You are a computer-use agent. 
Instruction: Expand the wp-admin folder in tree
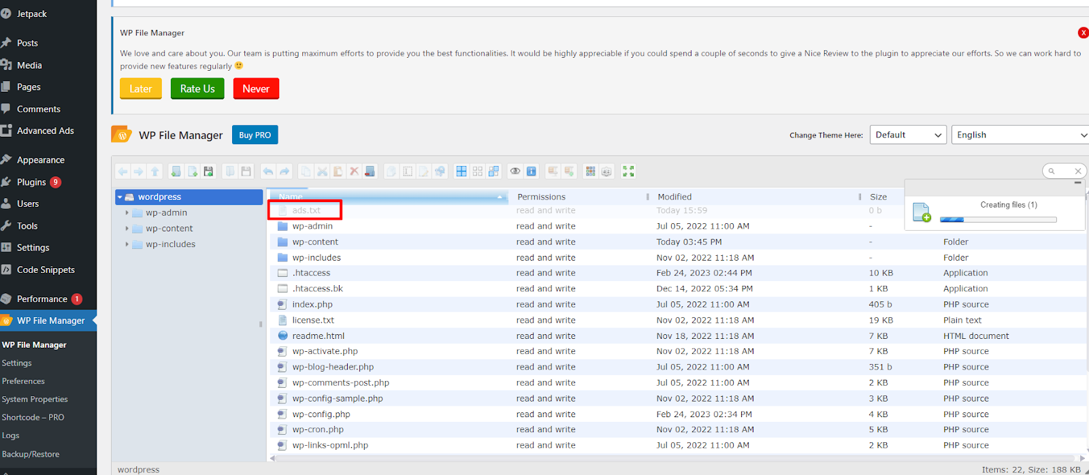pos(127,213)
